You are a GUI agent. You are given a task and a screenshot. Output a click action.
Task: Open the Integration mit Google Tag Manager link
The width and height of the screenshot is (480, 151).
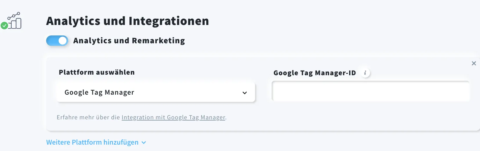point(174,117)
